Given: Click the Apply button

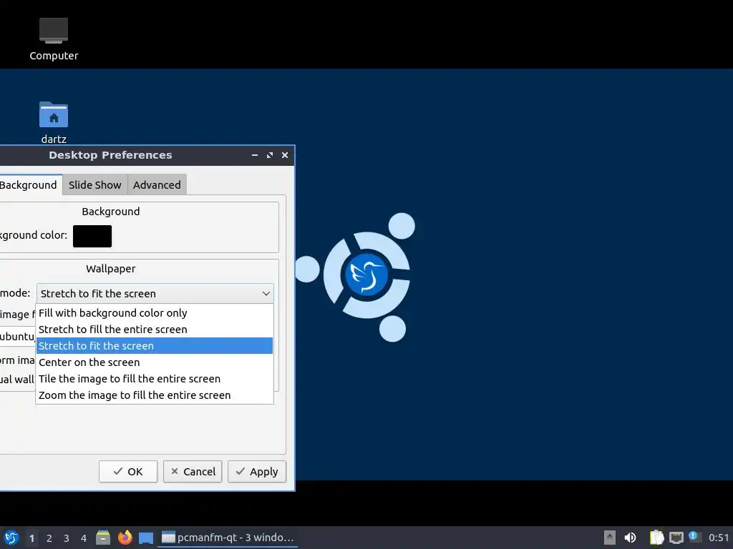Looking at the screenshot, I should (x=257, y=472).
